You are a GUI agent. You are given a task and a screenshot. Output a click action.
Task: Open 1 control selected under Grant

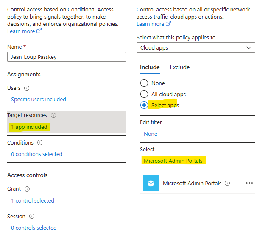point(33,201)
